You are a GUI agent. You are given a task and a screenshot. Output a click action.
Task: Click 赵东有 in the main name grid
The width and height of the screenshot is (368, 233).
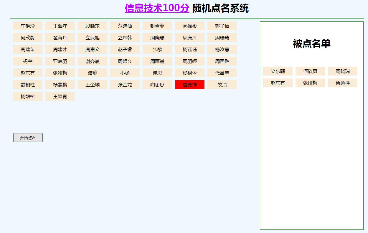28,73
